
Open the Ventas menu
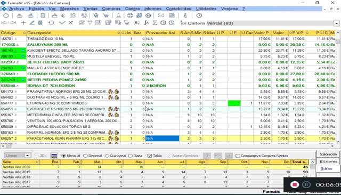pos(90,9)
